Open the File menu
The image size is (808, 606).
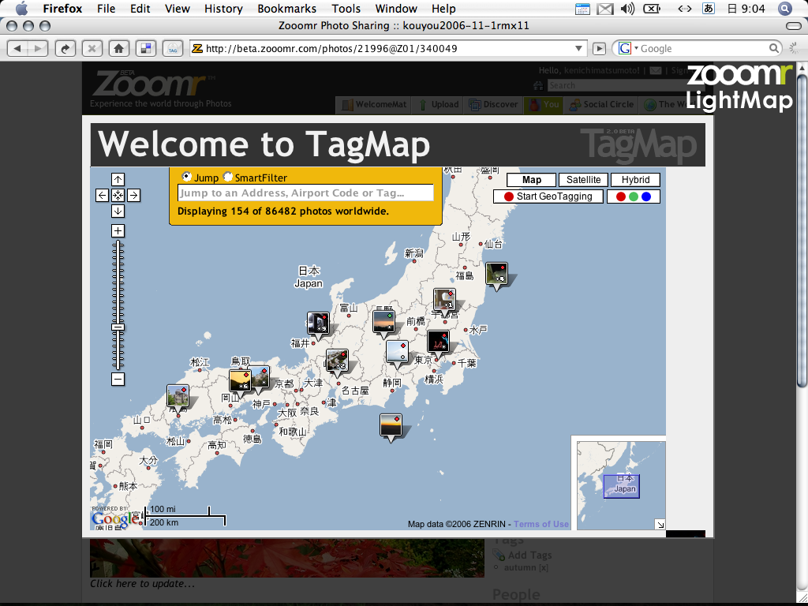pos(107,9)
